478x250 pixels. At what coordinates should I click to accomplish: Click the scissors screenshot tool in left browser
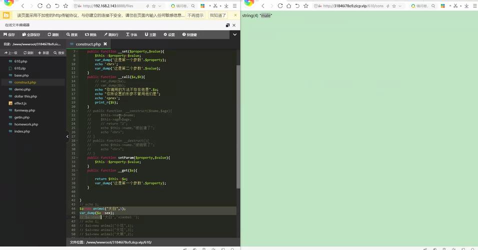(x=215, y=6)
